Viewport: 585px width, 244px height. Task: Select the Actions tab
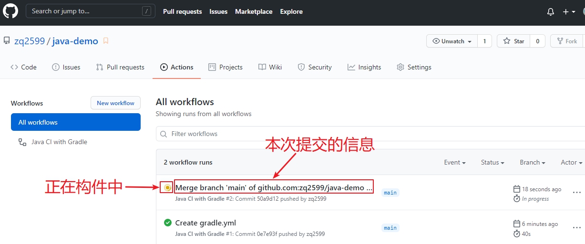(x=177, y=67)
